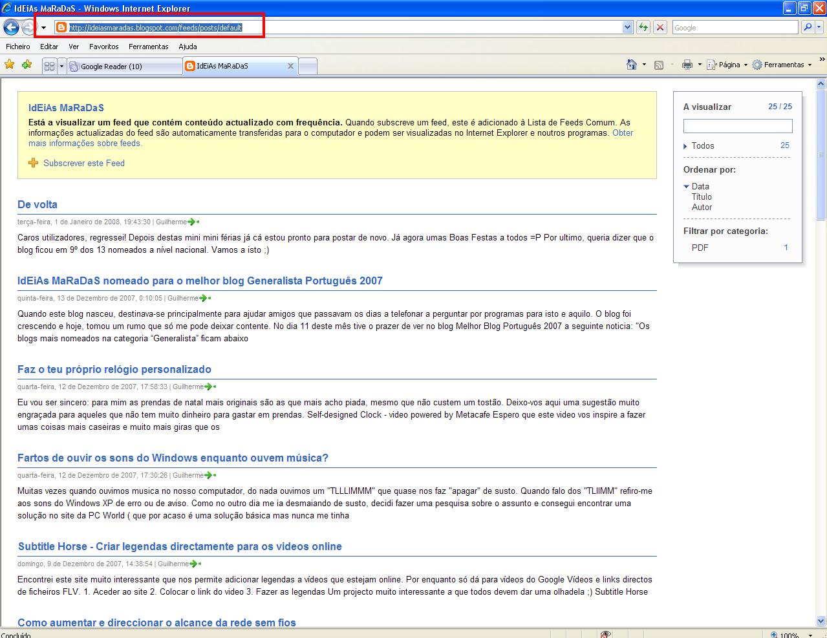Click green arrow after 17:30:26 post author
The width and height of the screenshot is (827, 638).
pos(210,475)
